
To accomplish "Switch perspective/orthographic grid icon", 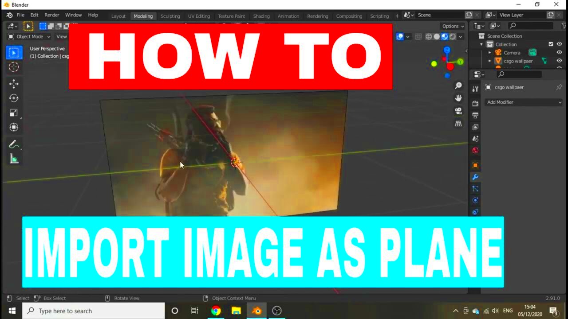I will tap(458, 124).
